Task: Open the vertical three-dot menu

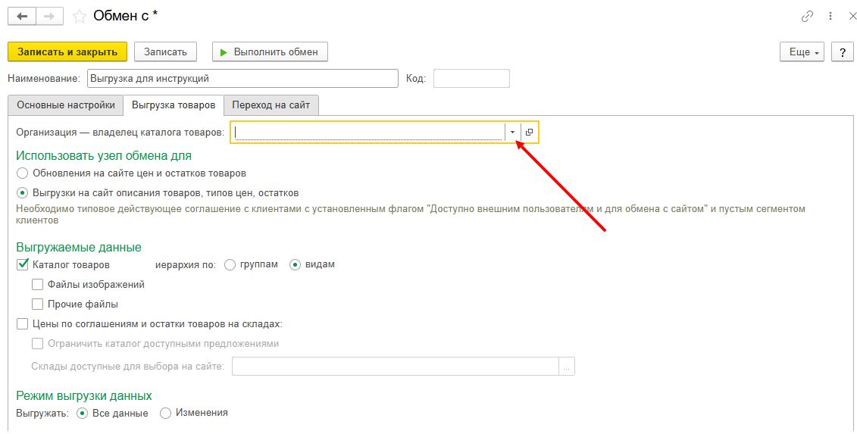Action: click(x=830, y=16)
